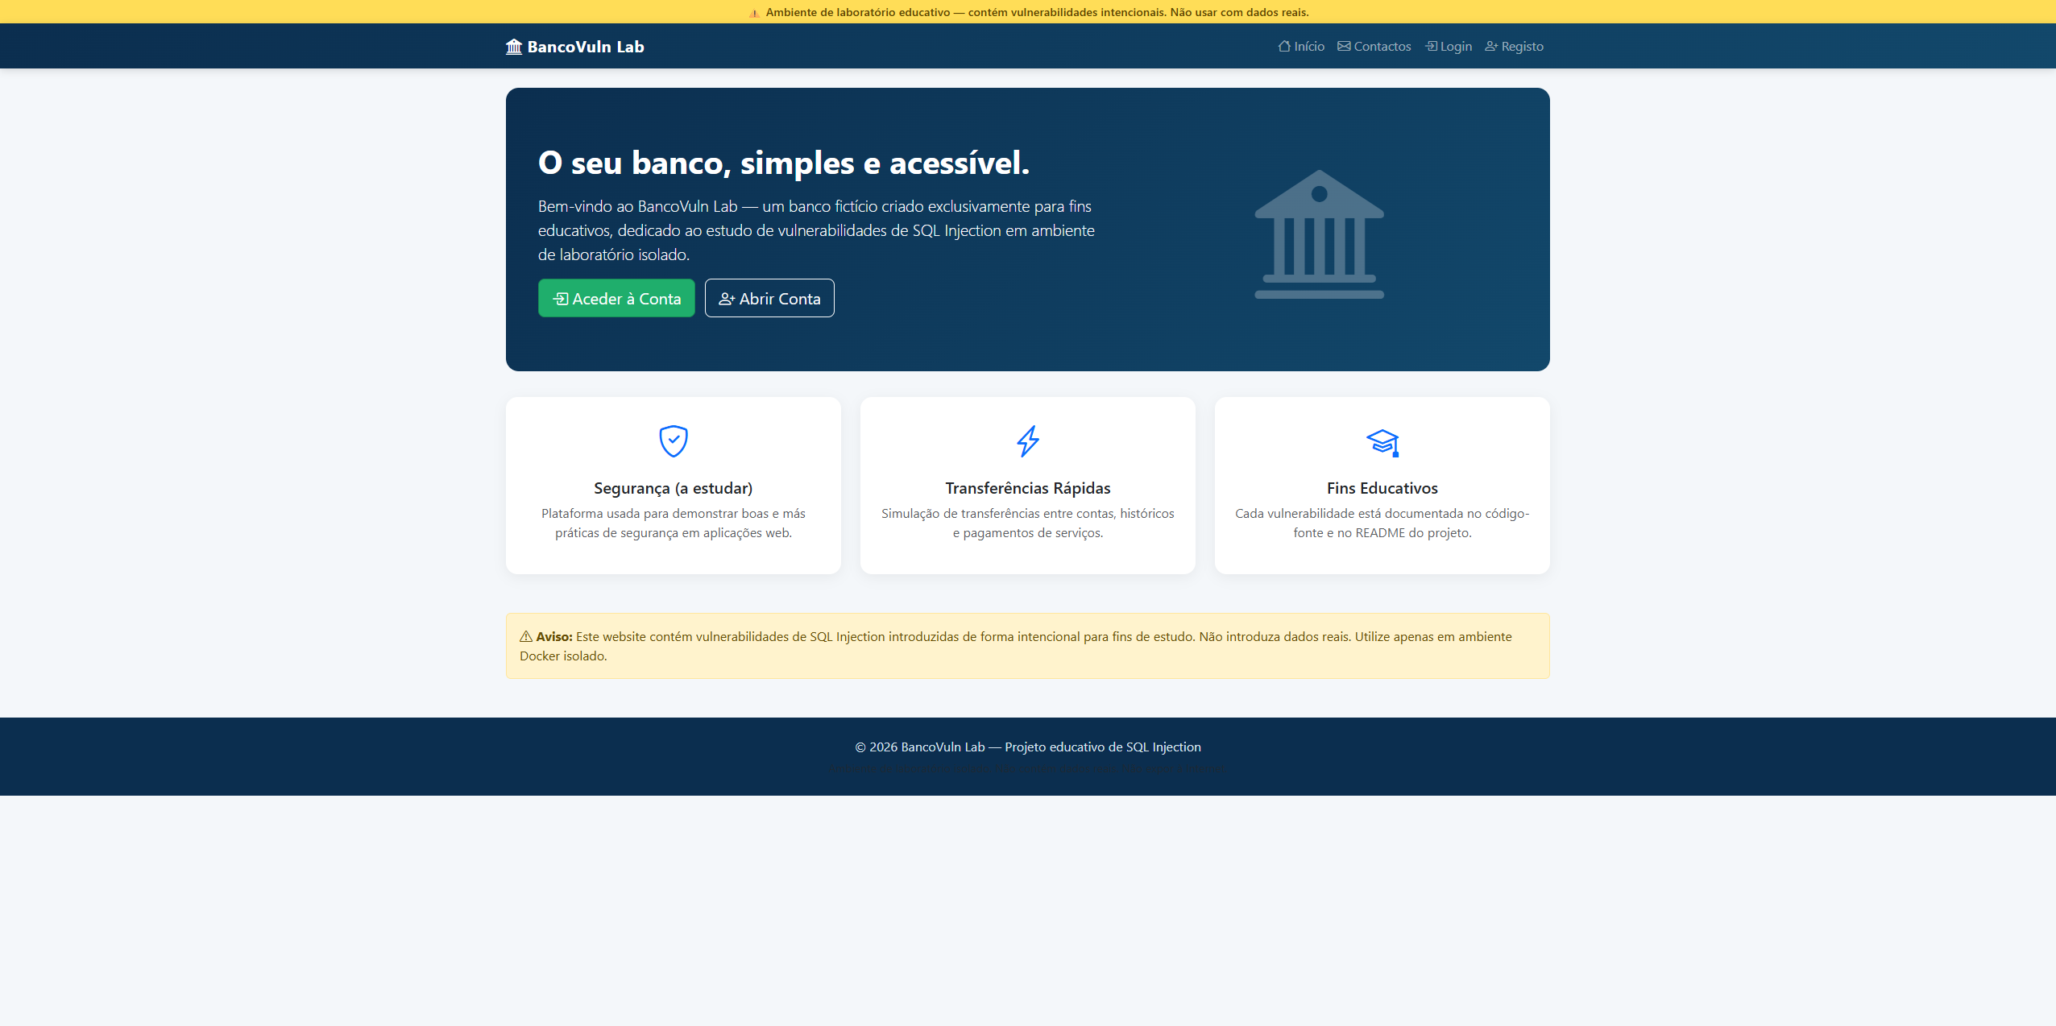Click the footer copyright text
Viewport: 2056px width, 1026px height.
point(1028,747)
